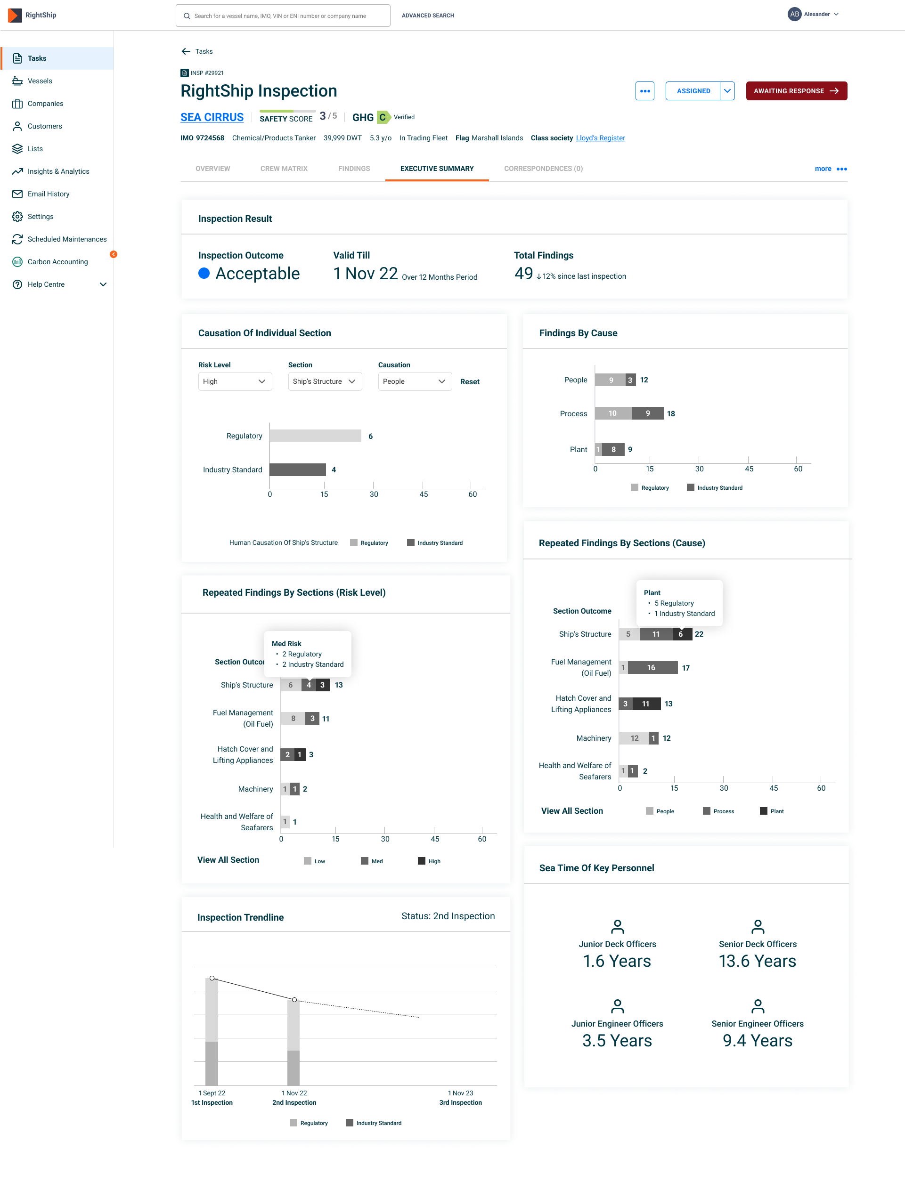Screen dimensions: 905x1182
Task: Switch to the Crew Matrix tab
Action: pos(284,169)
